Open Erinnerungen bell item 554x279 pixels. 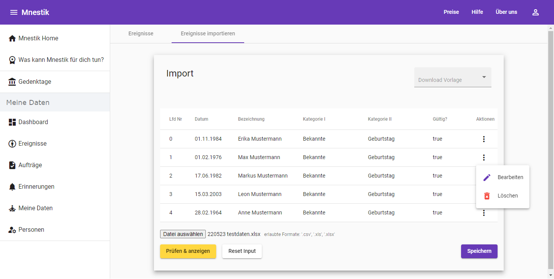click(x=36, y=187)
